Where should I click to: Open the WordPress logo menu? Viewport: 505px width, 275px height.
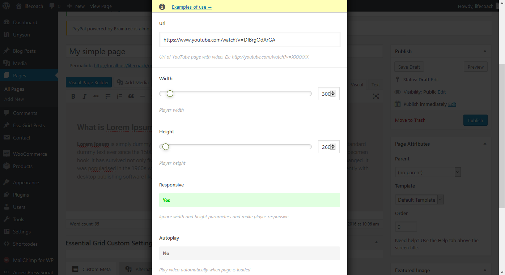coord(8,6)
